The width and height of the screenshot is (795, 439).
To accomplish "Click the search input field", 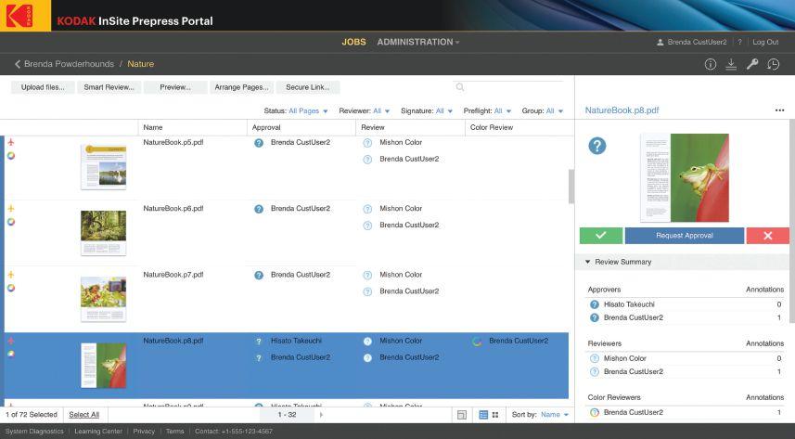I will 507,87.
